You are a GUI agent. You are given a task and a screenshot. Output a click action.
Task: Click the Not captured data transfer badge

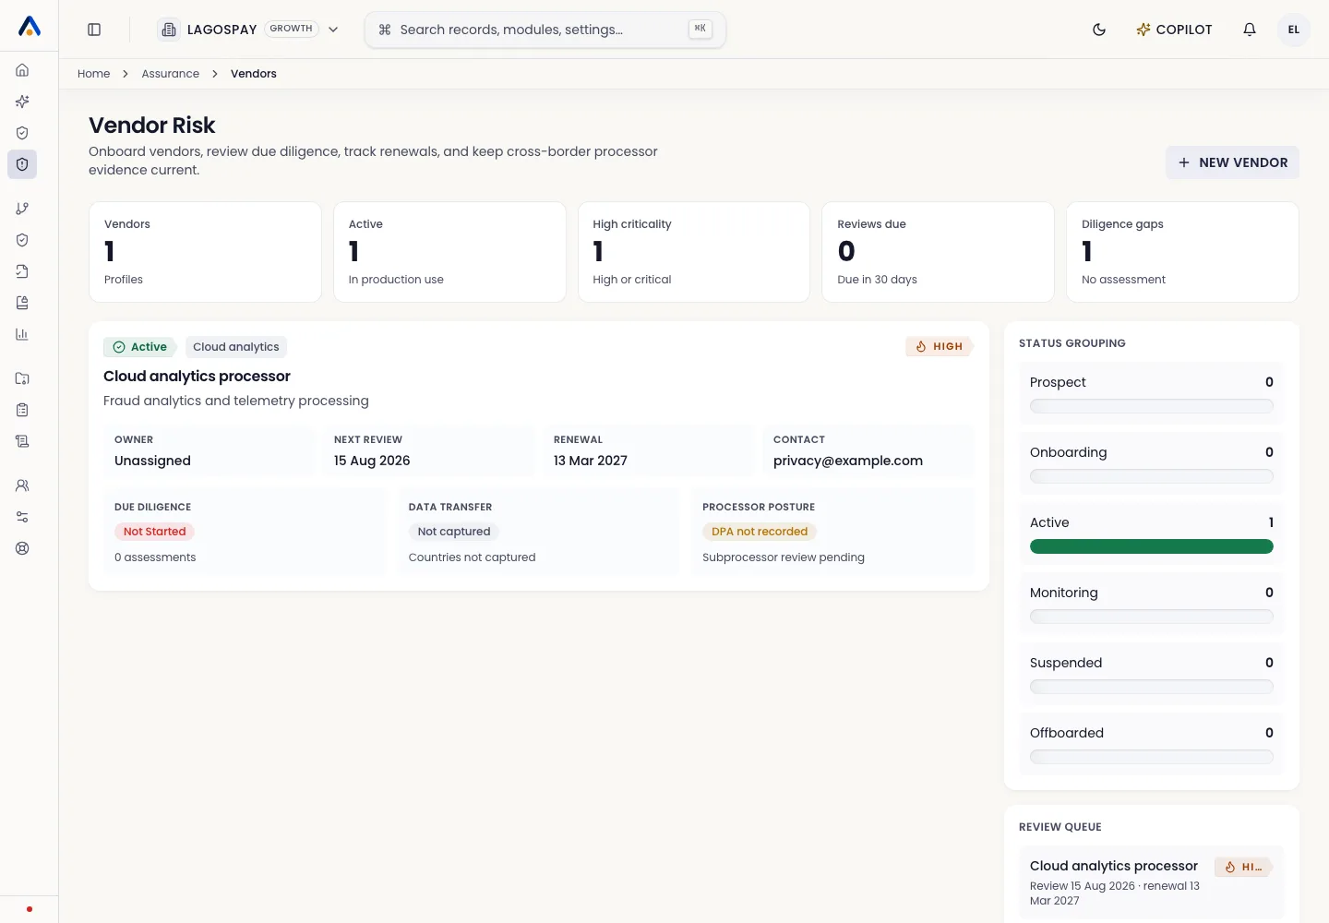click(454, 532)
